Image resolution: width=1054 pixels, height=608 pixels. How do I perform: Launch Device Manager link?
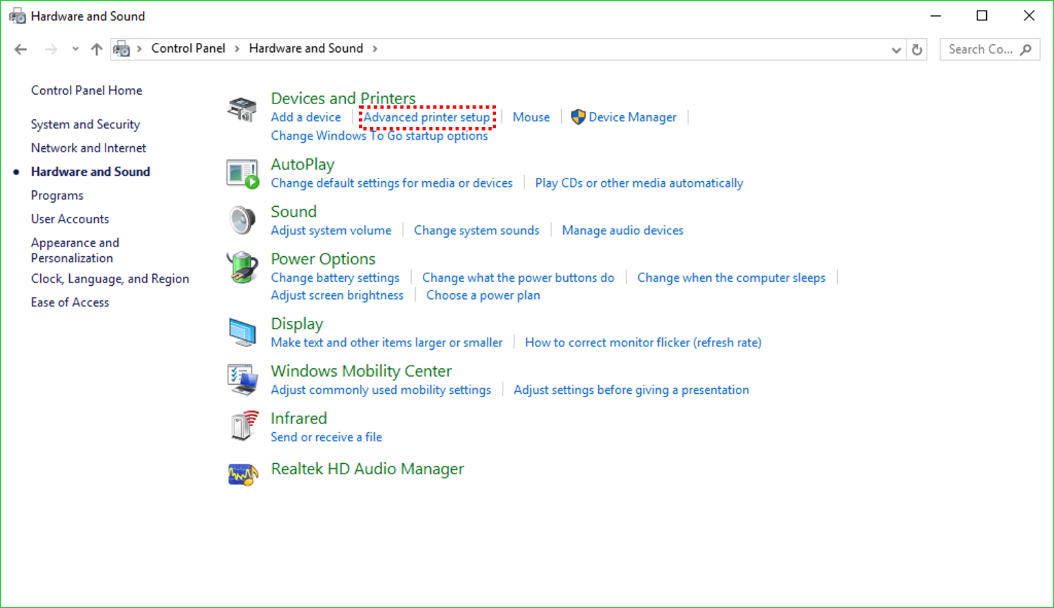coord(632,117)
